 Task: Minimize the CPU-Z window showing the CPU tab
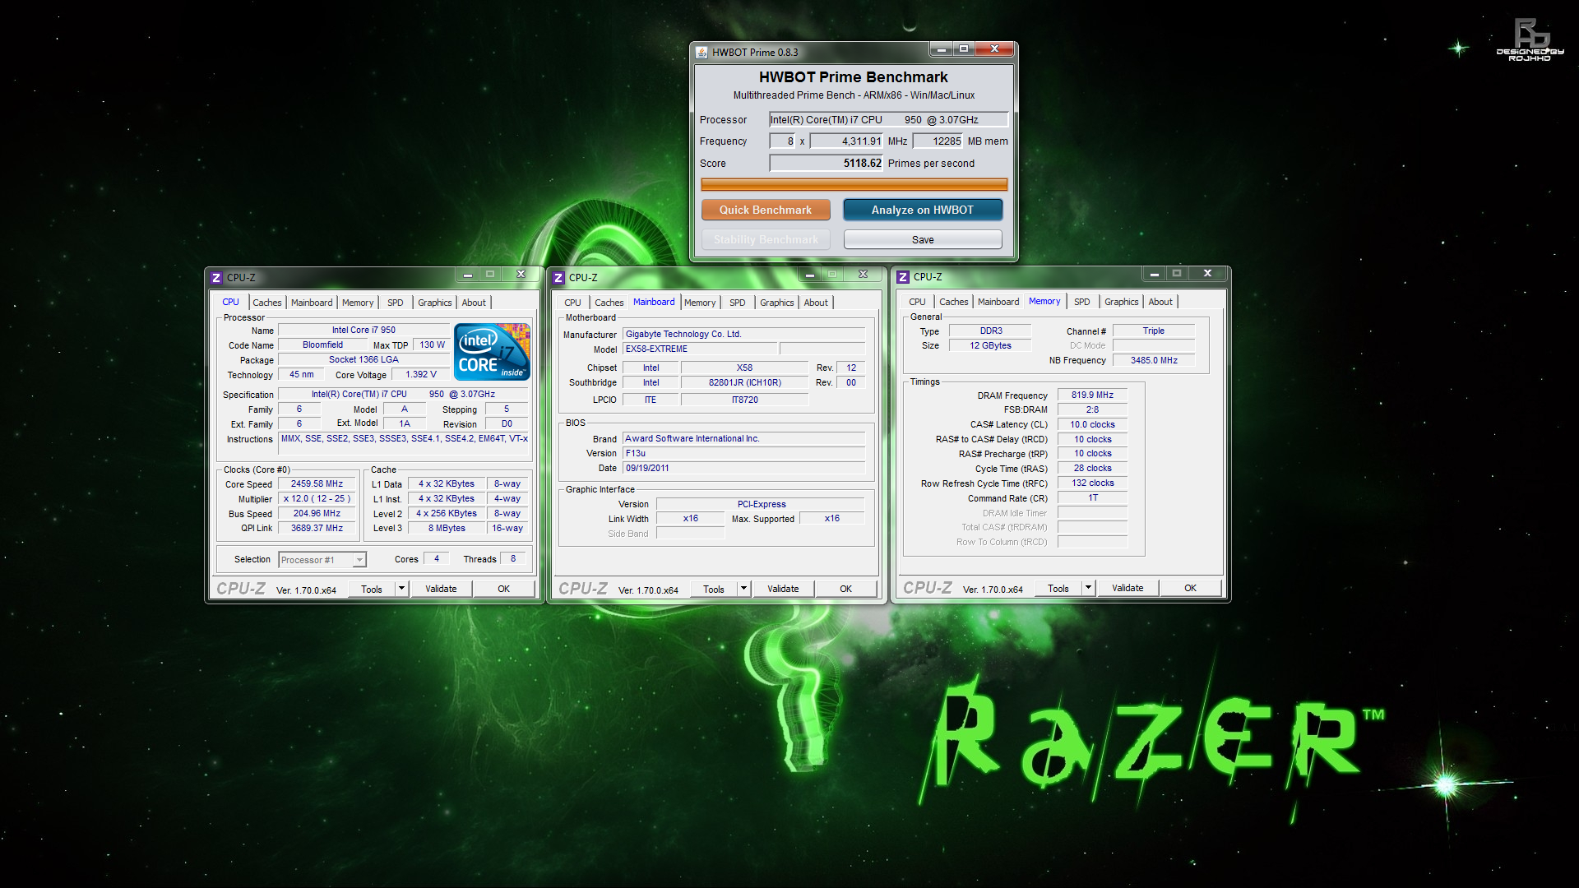(x=467, y=275)
